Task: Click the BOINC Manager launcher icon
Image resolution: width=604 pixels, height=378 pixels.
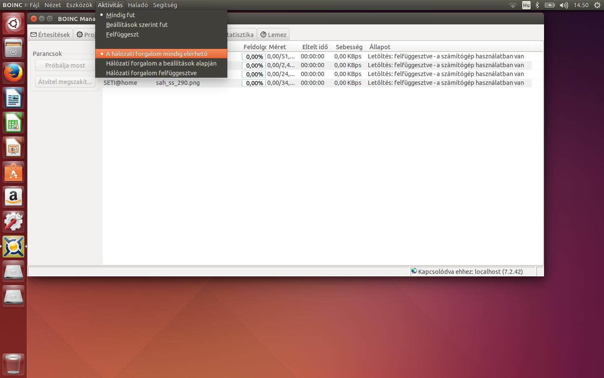Action: tap(13, 247)
